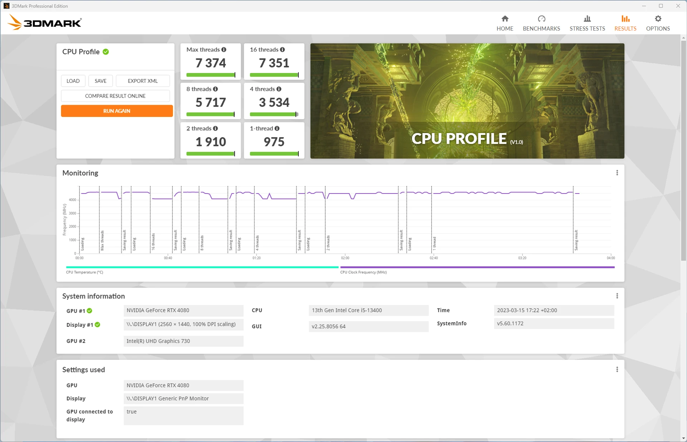
Task: Maximize the 3DMark window
Action: [661, 6]
